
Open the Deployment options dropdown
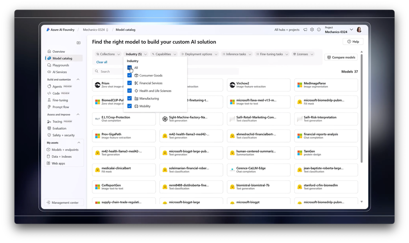tap(199, 54)
